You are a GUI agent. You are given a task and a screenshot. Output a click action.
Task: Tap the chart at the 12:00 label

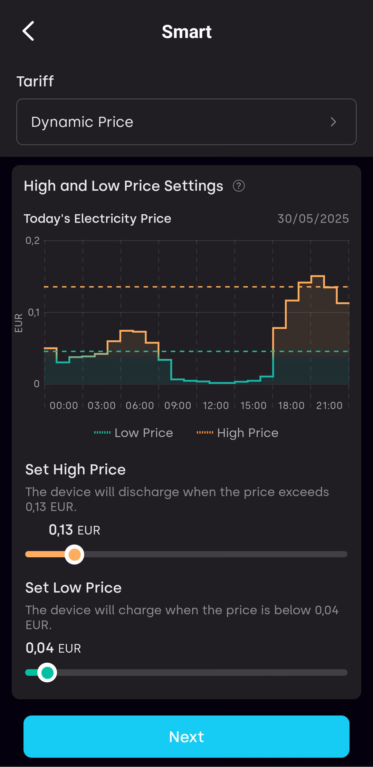click(x=216, y=405)
